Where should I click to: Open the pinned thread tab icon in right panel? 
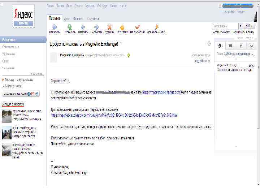[x=220, y=45]
